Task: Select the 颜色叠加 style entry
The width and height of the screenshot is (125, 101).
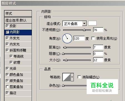Action: point(18,75)
